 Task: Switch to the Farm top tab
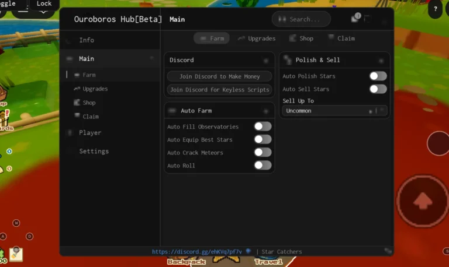212,38
